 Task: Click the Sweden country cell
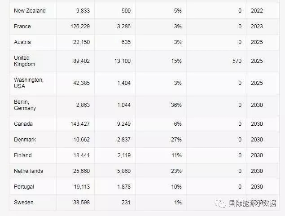(24, 203)
